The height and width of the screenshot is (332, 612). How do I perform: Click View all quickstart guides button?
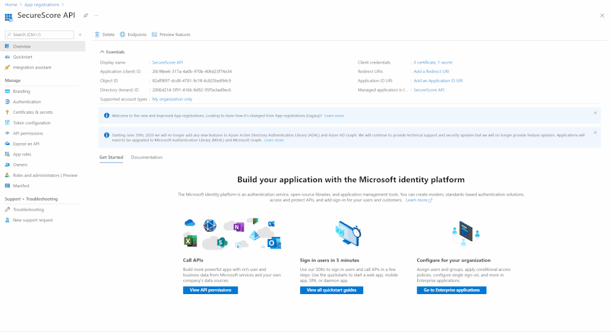[331, 290]
